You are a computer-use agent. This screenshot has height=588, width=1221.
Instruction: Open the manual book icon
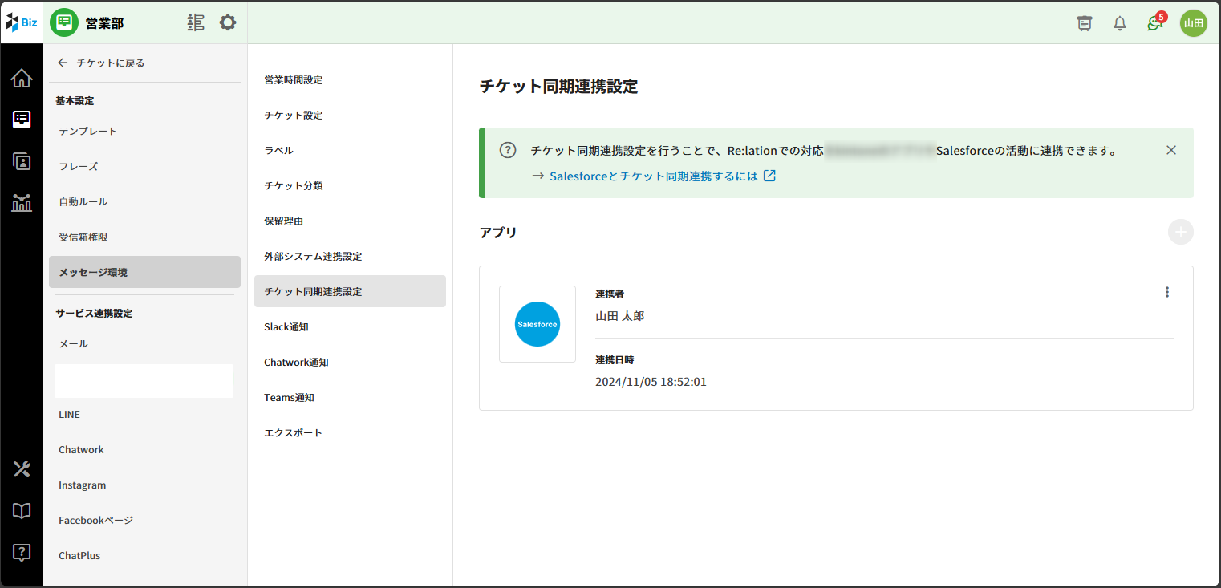[22, 511]
